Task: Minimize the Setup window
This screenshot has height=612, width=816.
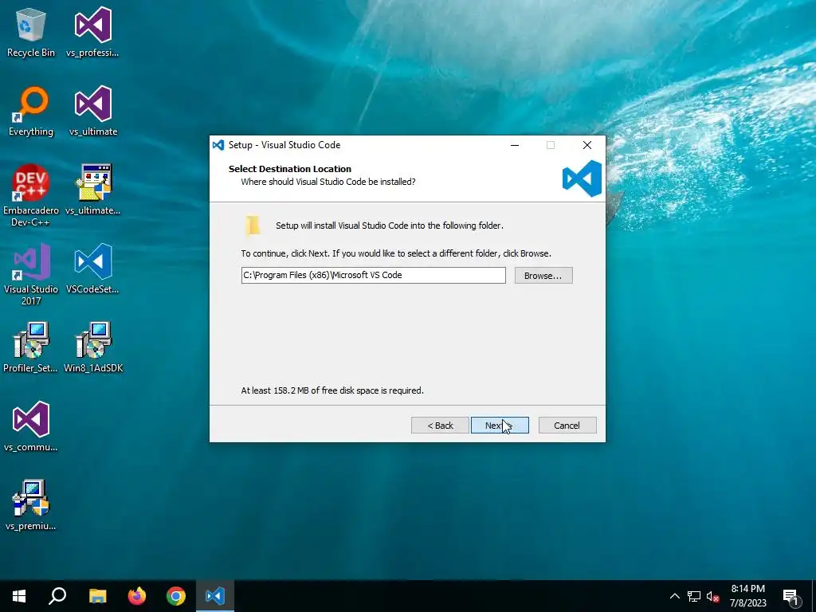Action: pyautogui.click(x=515, y=145)
